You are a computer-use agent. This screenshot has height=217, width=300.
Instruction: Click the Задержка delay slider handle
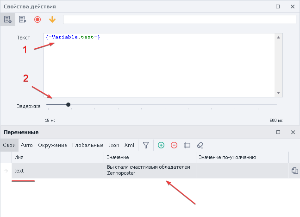click(x=69, y=105)
